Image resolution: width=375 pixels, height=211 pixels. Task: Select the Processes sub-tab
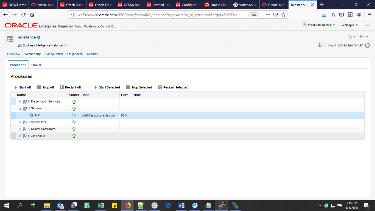[x=18, y=65]
